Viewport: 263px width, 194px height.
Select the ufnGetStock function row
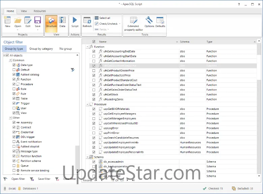(x=173, y=95)
